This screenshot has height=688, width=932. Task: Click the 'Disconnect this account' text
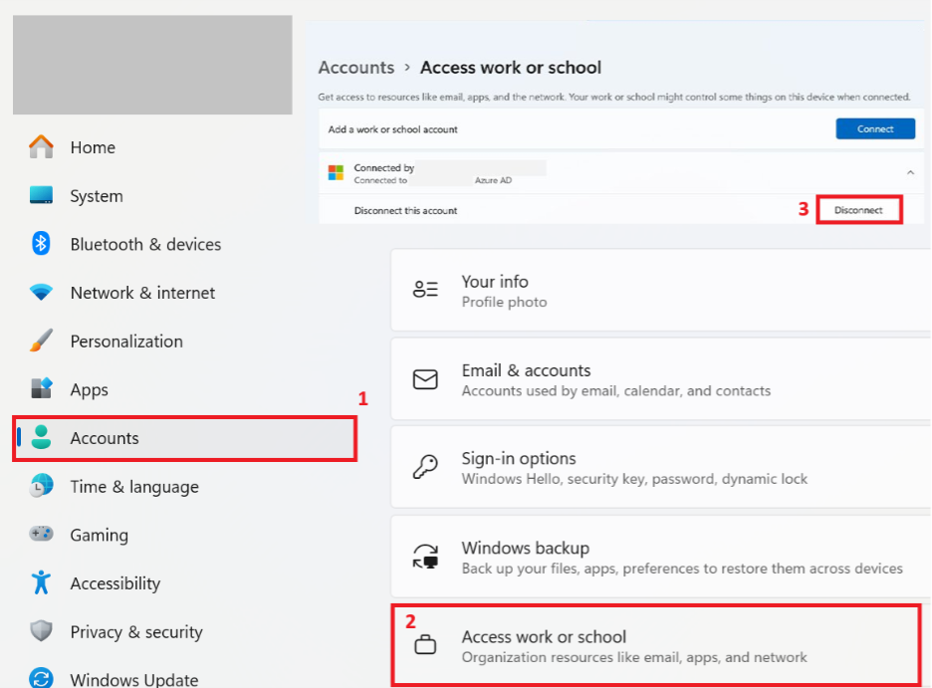405,210
